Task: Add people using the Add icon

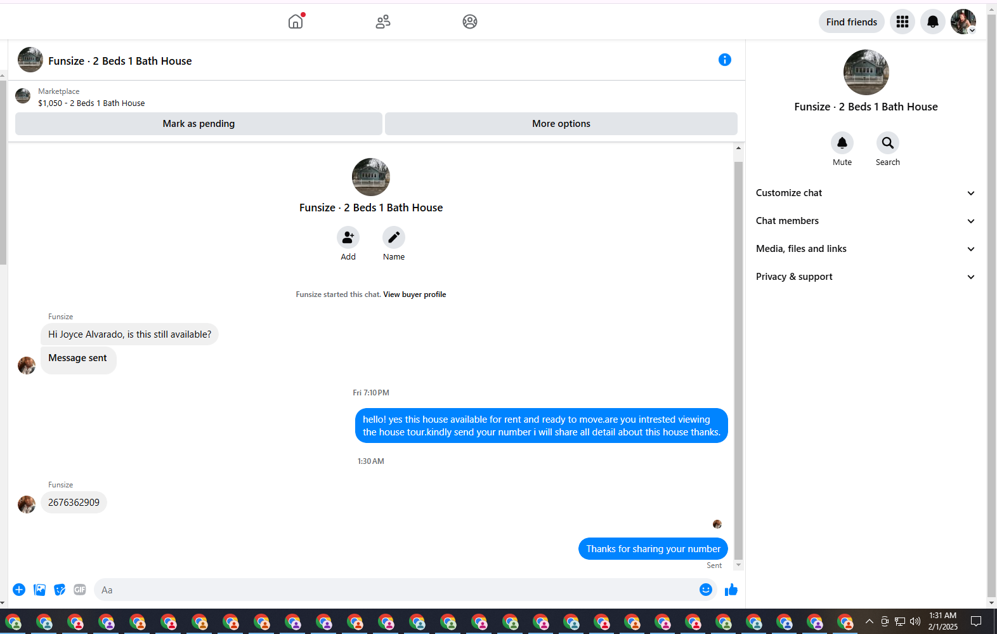Action: pos(348,237)
